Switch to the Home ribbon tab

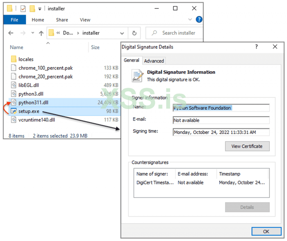coord(38,20)
